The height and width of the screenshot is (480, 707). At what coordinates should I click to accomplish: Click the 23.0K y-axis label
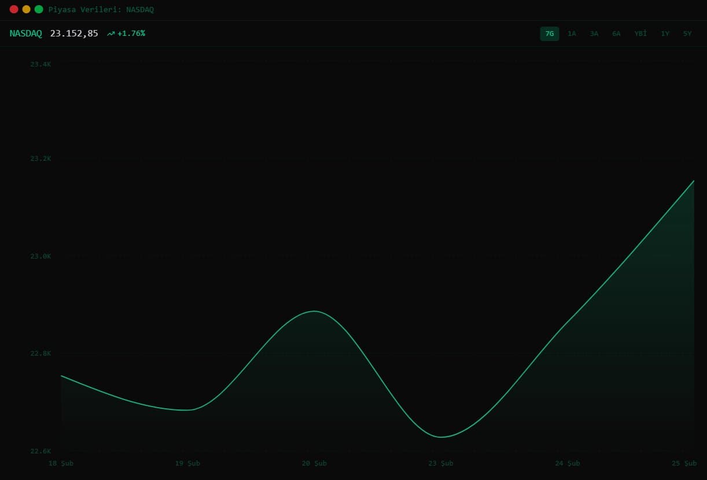coord(40,256)
